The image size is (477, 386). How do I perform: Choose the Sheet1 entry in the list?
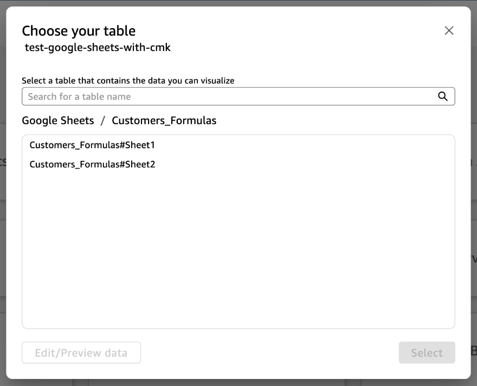click(92, 145)
